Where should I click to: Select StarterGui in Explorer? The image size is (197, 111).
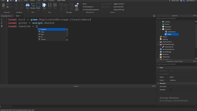tap(166, 54)
